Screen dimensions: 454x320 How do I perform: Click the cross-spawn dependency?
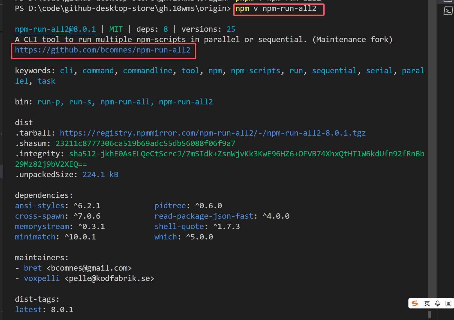[40, 216]
